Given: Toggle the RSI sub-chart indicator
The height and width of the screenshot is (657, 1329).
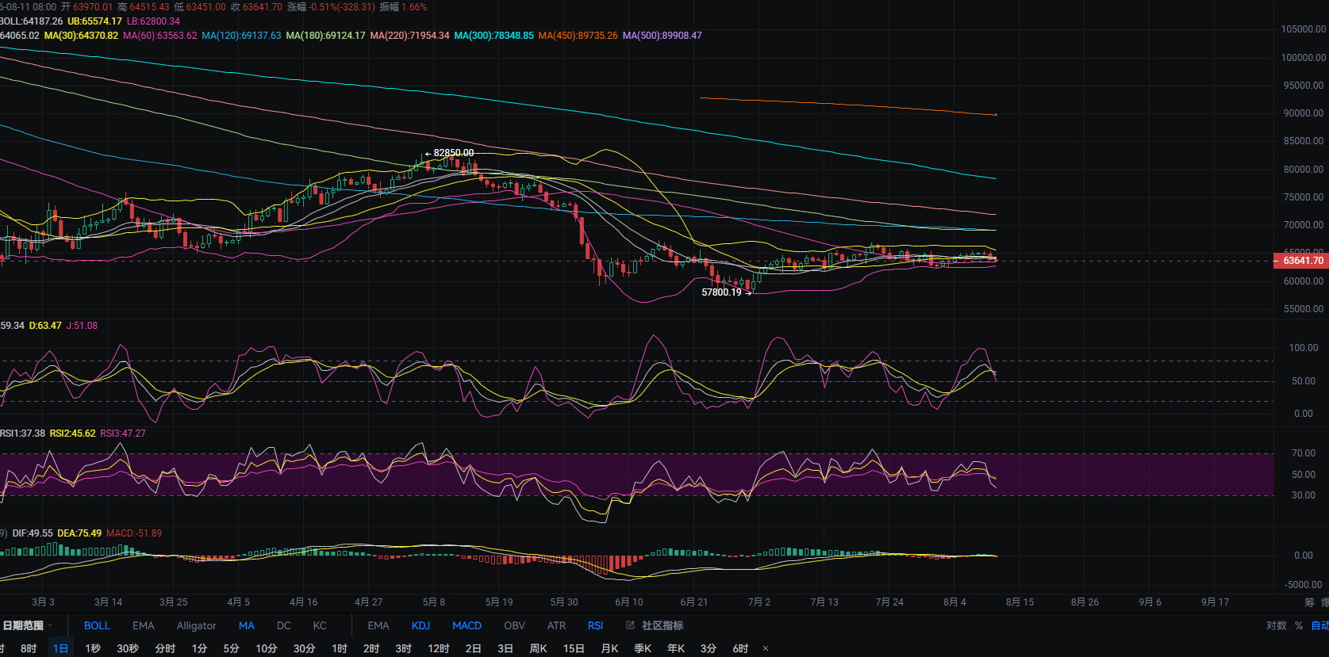Looking at the screenshot, I should tap(596, 625).
